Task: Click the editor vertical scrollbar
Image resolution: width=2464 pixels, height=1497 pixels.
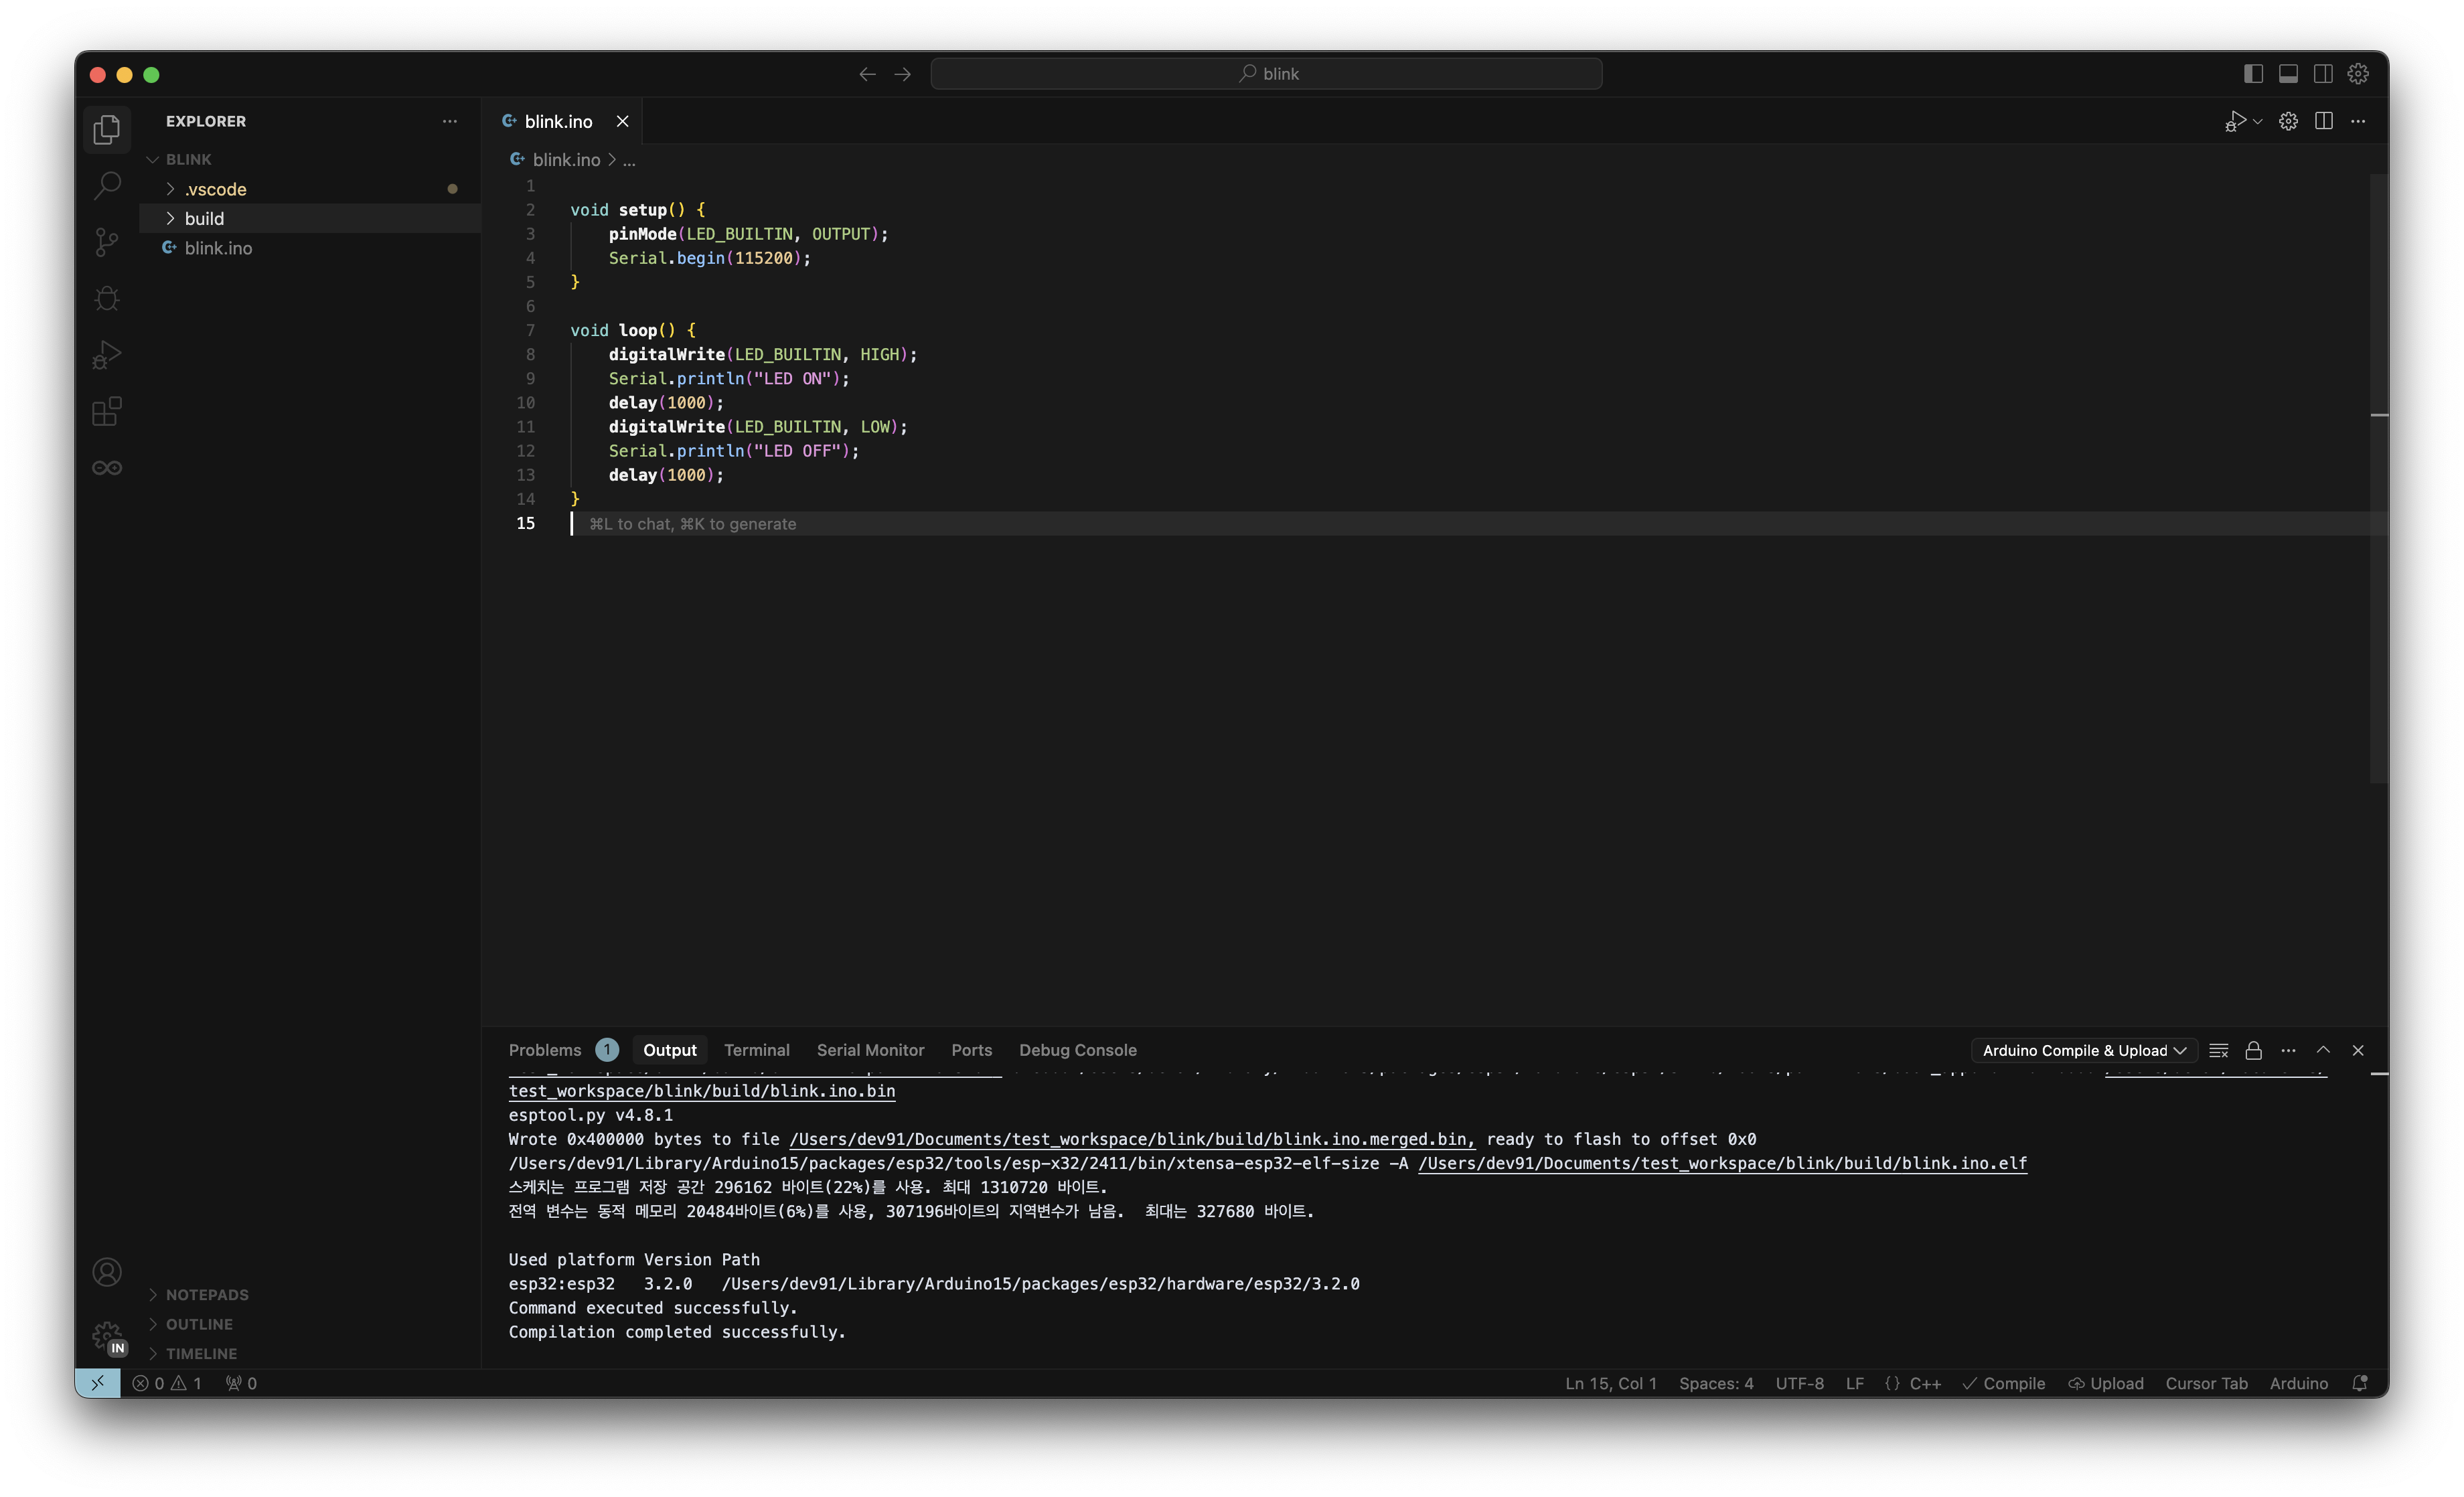Action: [2378, 480]
